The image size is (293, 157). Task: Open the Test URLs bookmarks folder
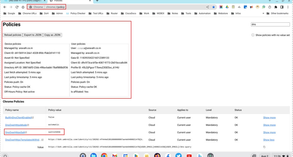96,13
